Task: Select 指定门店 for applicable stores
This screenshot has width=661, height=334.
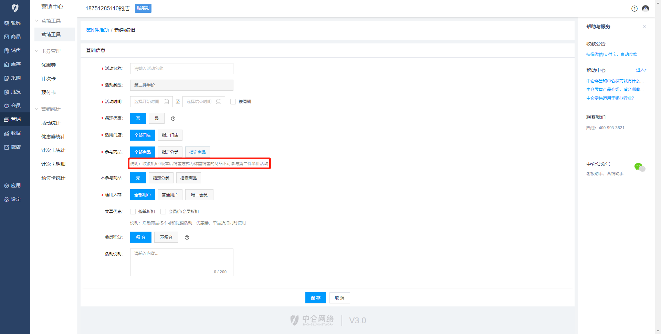Action: 170,135
